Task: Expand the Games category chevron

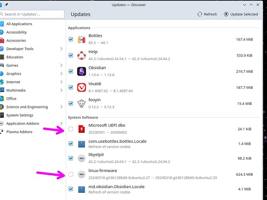Action: coord(61,65)
